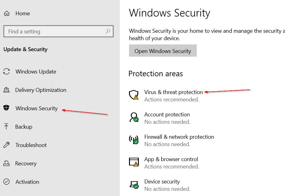Open Virus & threat protection link
This screenshot has width=285, height=196.
tap(173, 92)
